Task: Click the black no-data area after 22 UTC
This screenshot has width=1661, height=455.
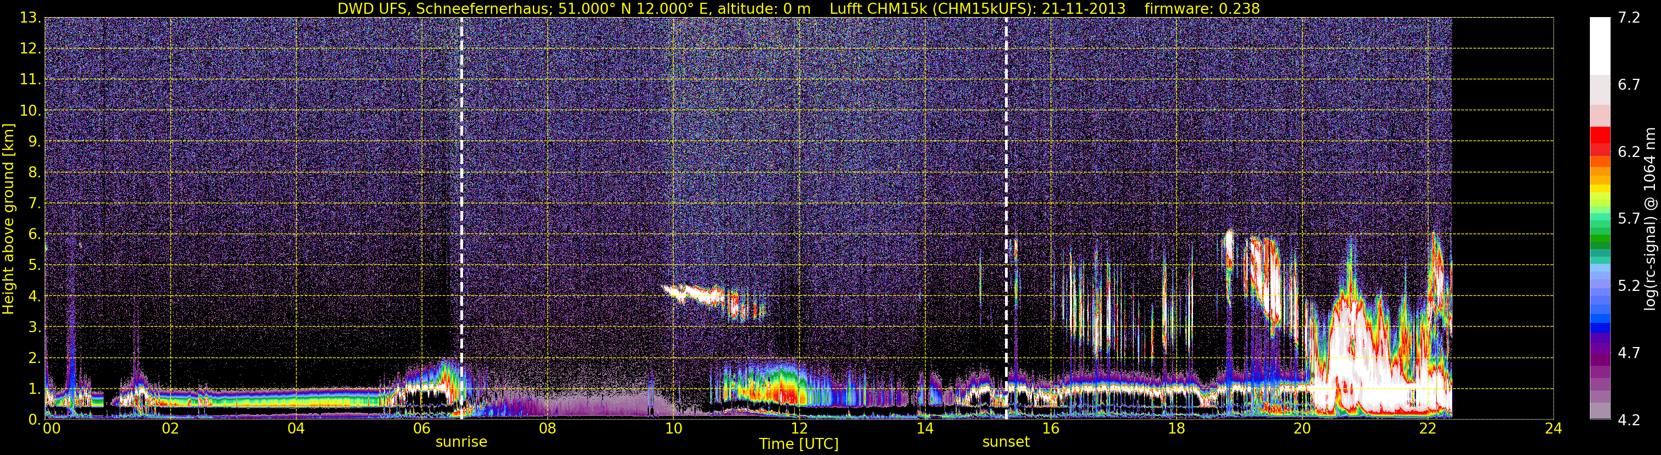Action: 1502,219
